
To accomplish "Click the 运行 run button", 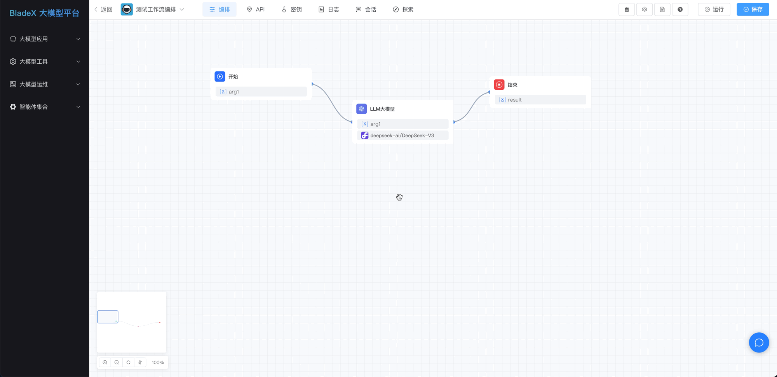I will click(x=714, y=9).
